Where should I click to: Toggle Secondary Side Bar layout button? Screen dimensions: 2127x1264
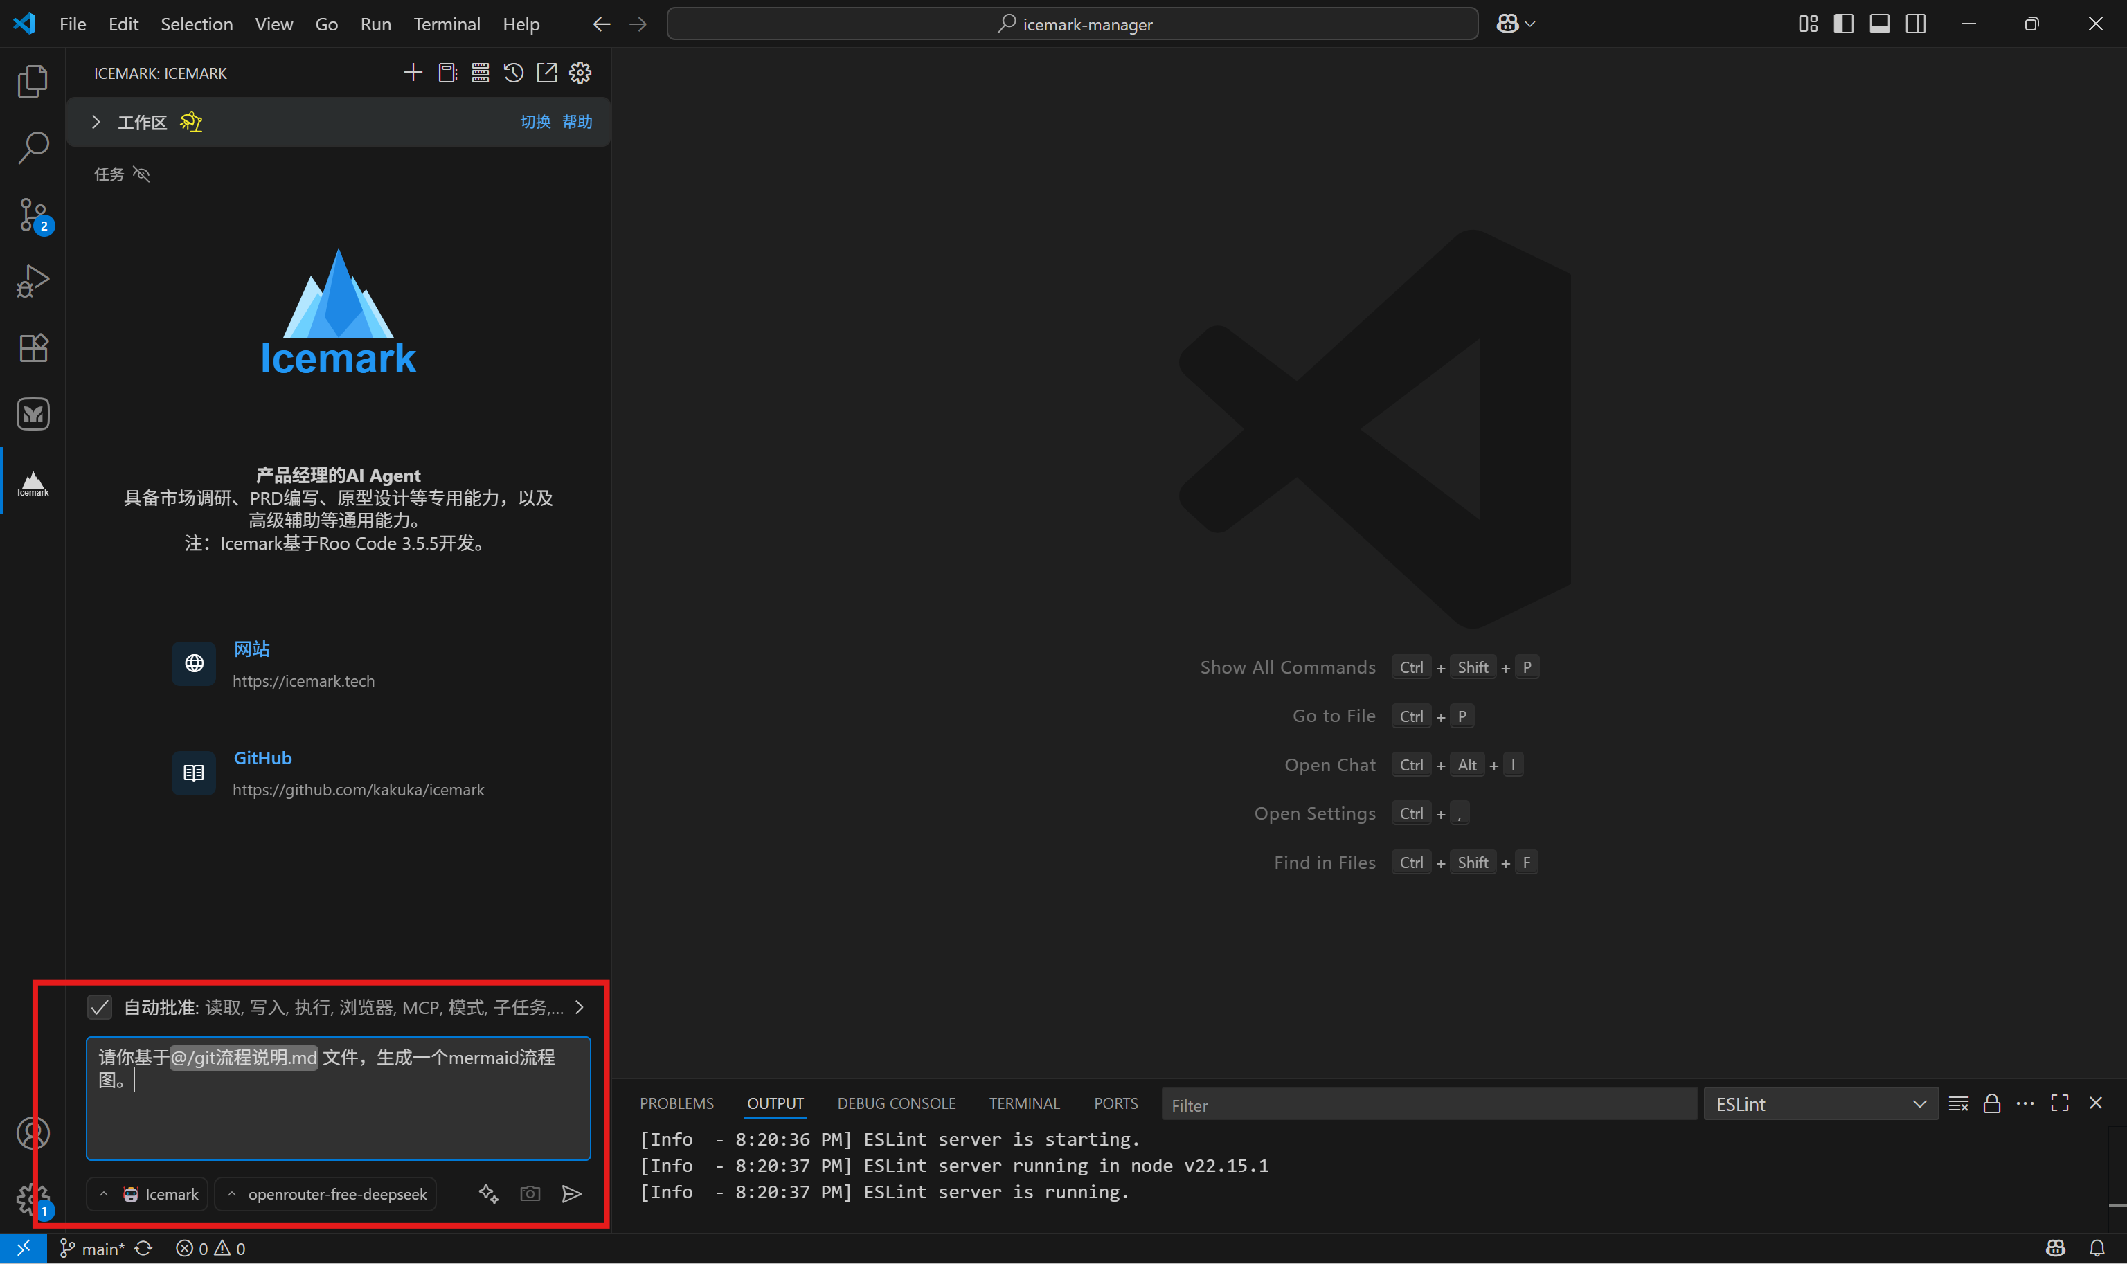[x=1916, y=24]
